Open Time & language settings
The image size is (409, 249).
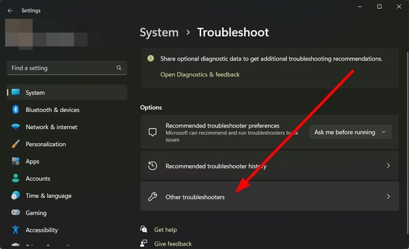pyautogui.click(x=67, y=196)
